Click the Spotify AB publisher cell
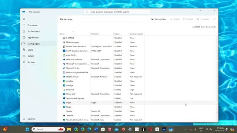 pos(96,111)
